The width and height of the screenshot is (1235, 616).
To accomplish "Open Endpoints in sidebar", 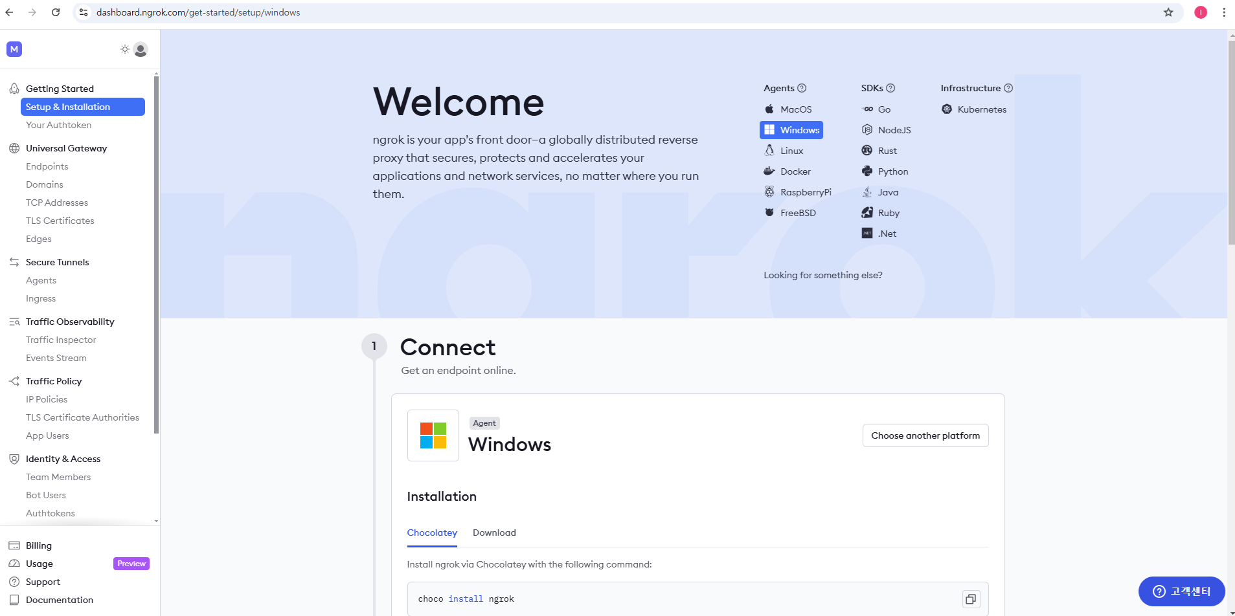I will click(x=47, y=166).
